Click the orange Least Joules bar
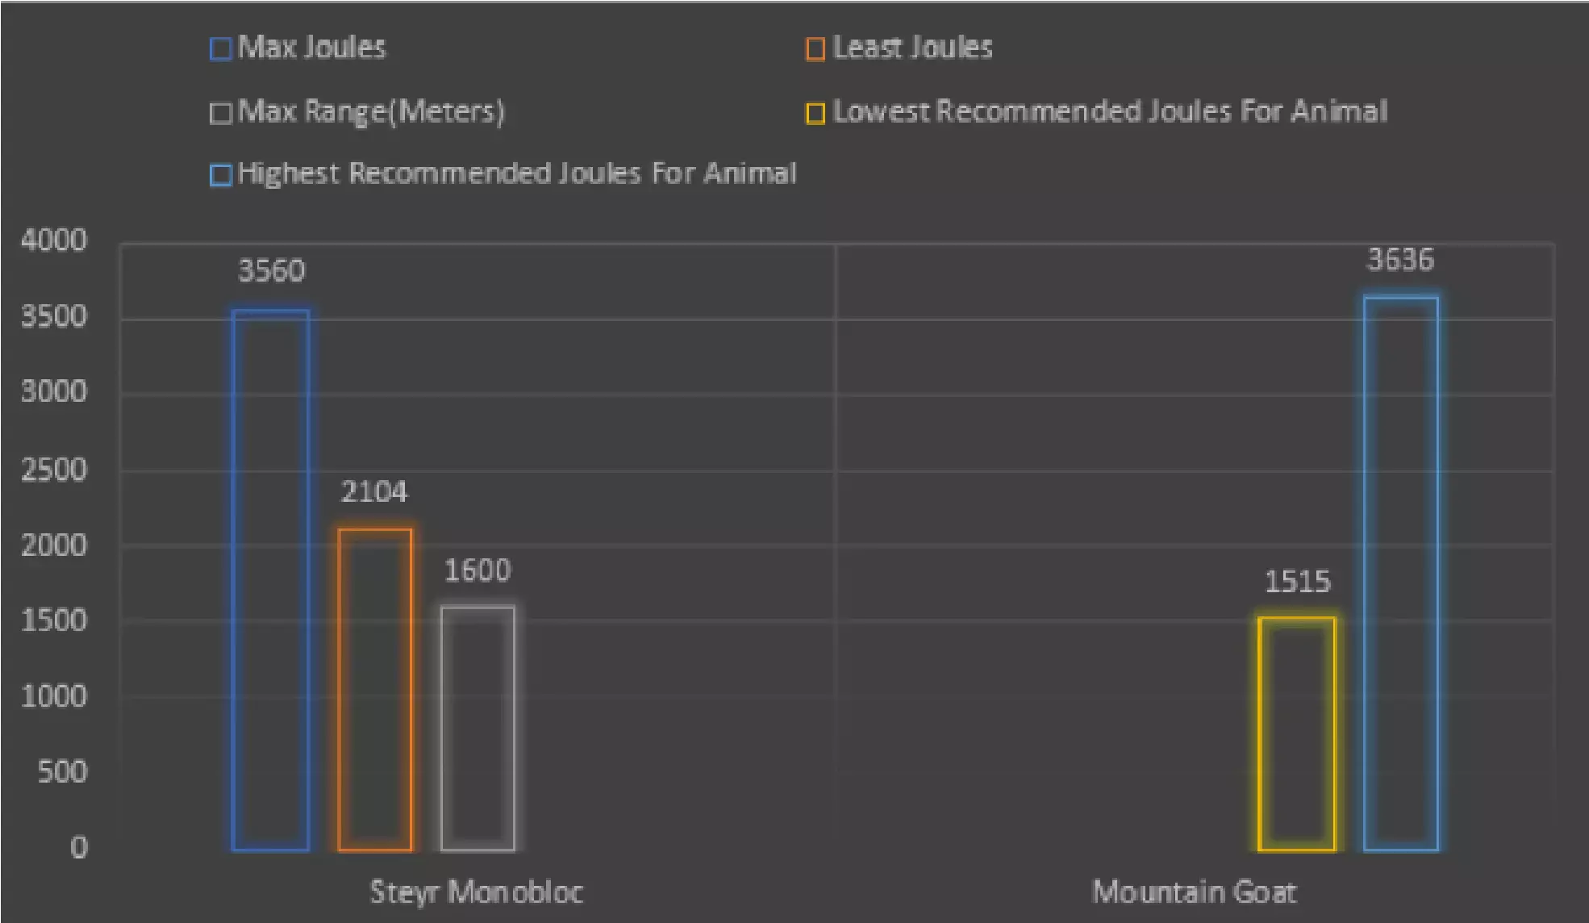 (x=375, y=690)
